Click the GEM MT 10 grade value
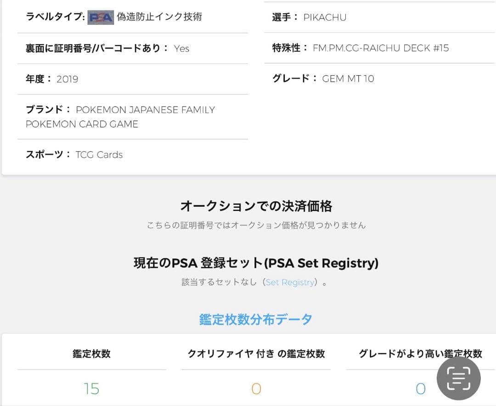The width and height of the screenshot is (496, 406). [348, 78]
